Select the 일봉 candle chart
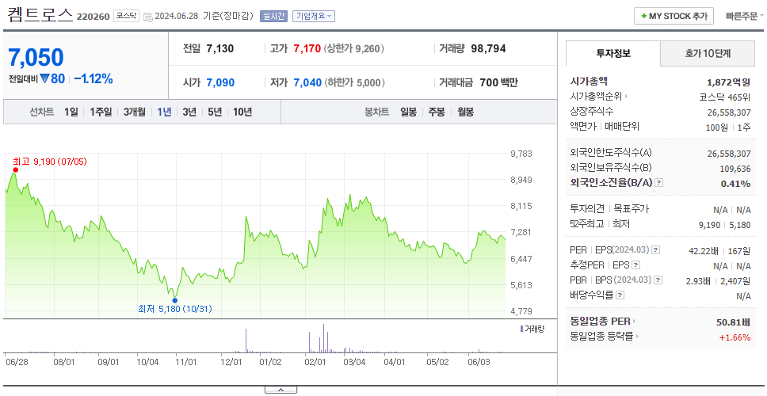The image size is (767, 396). point(408,112)
